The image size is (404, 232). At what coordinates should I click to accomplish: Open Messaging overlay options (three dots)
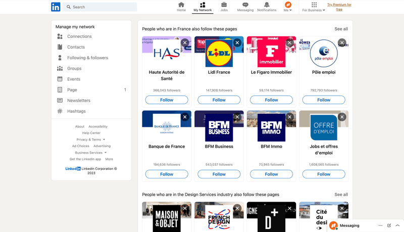(x=380, y=225)
